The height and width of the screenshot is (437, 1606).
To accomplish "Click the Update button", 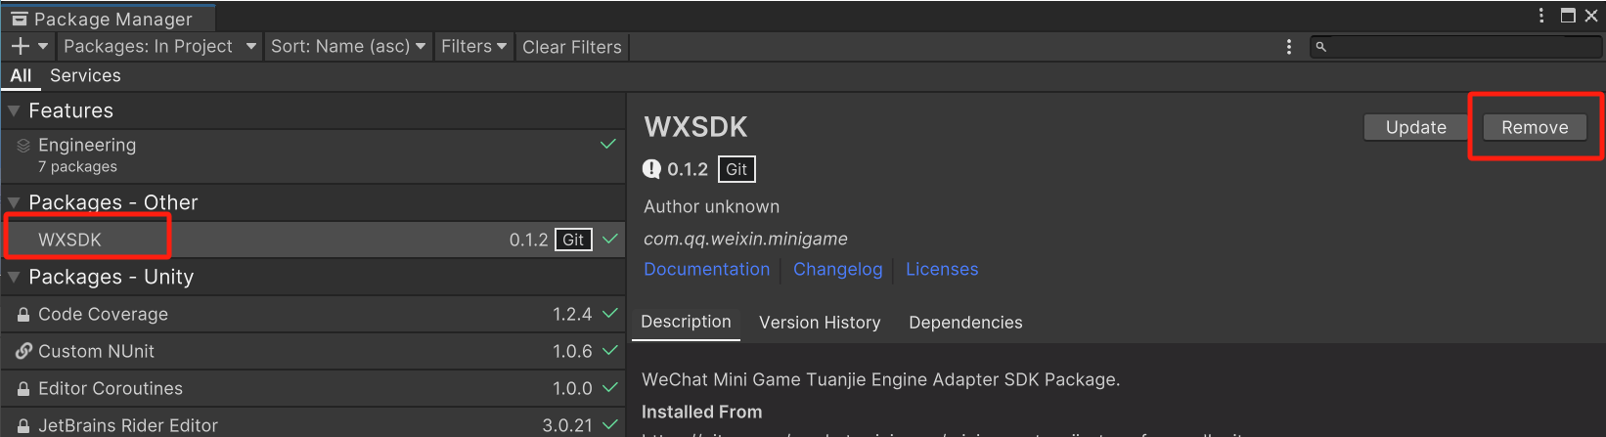I will pyautogui.click(x=1415, y=127).
